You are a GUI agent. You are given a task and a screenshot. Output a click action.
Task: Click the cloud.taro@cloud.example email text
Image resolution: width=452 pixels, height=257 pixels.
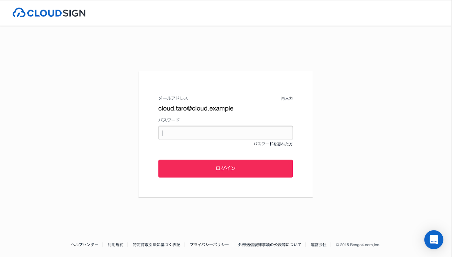(x=196, y=108)
